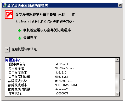Click the 问题签名: heading
Screen dimensions: 125x103
(x=13, y=60)
